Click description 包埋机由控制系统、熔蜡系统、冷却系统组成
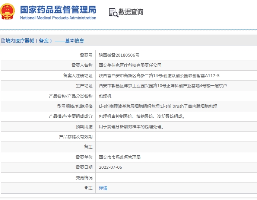This screenshot has width=257, height=200. click(142, 117)
